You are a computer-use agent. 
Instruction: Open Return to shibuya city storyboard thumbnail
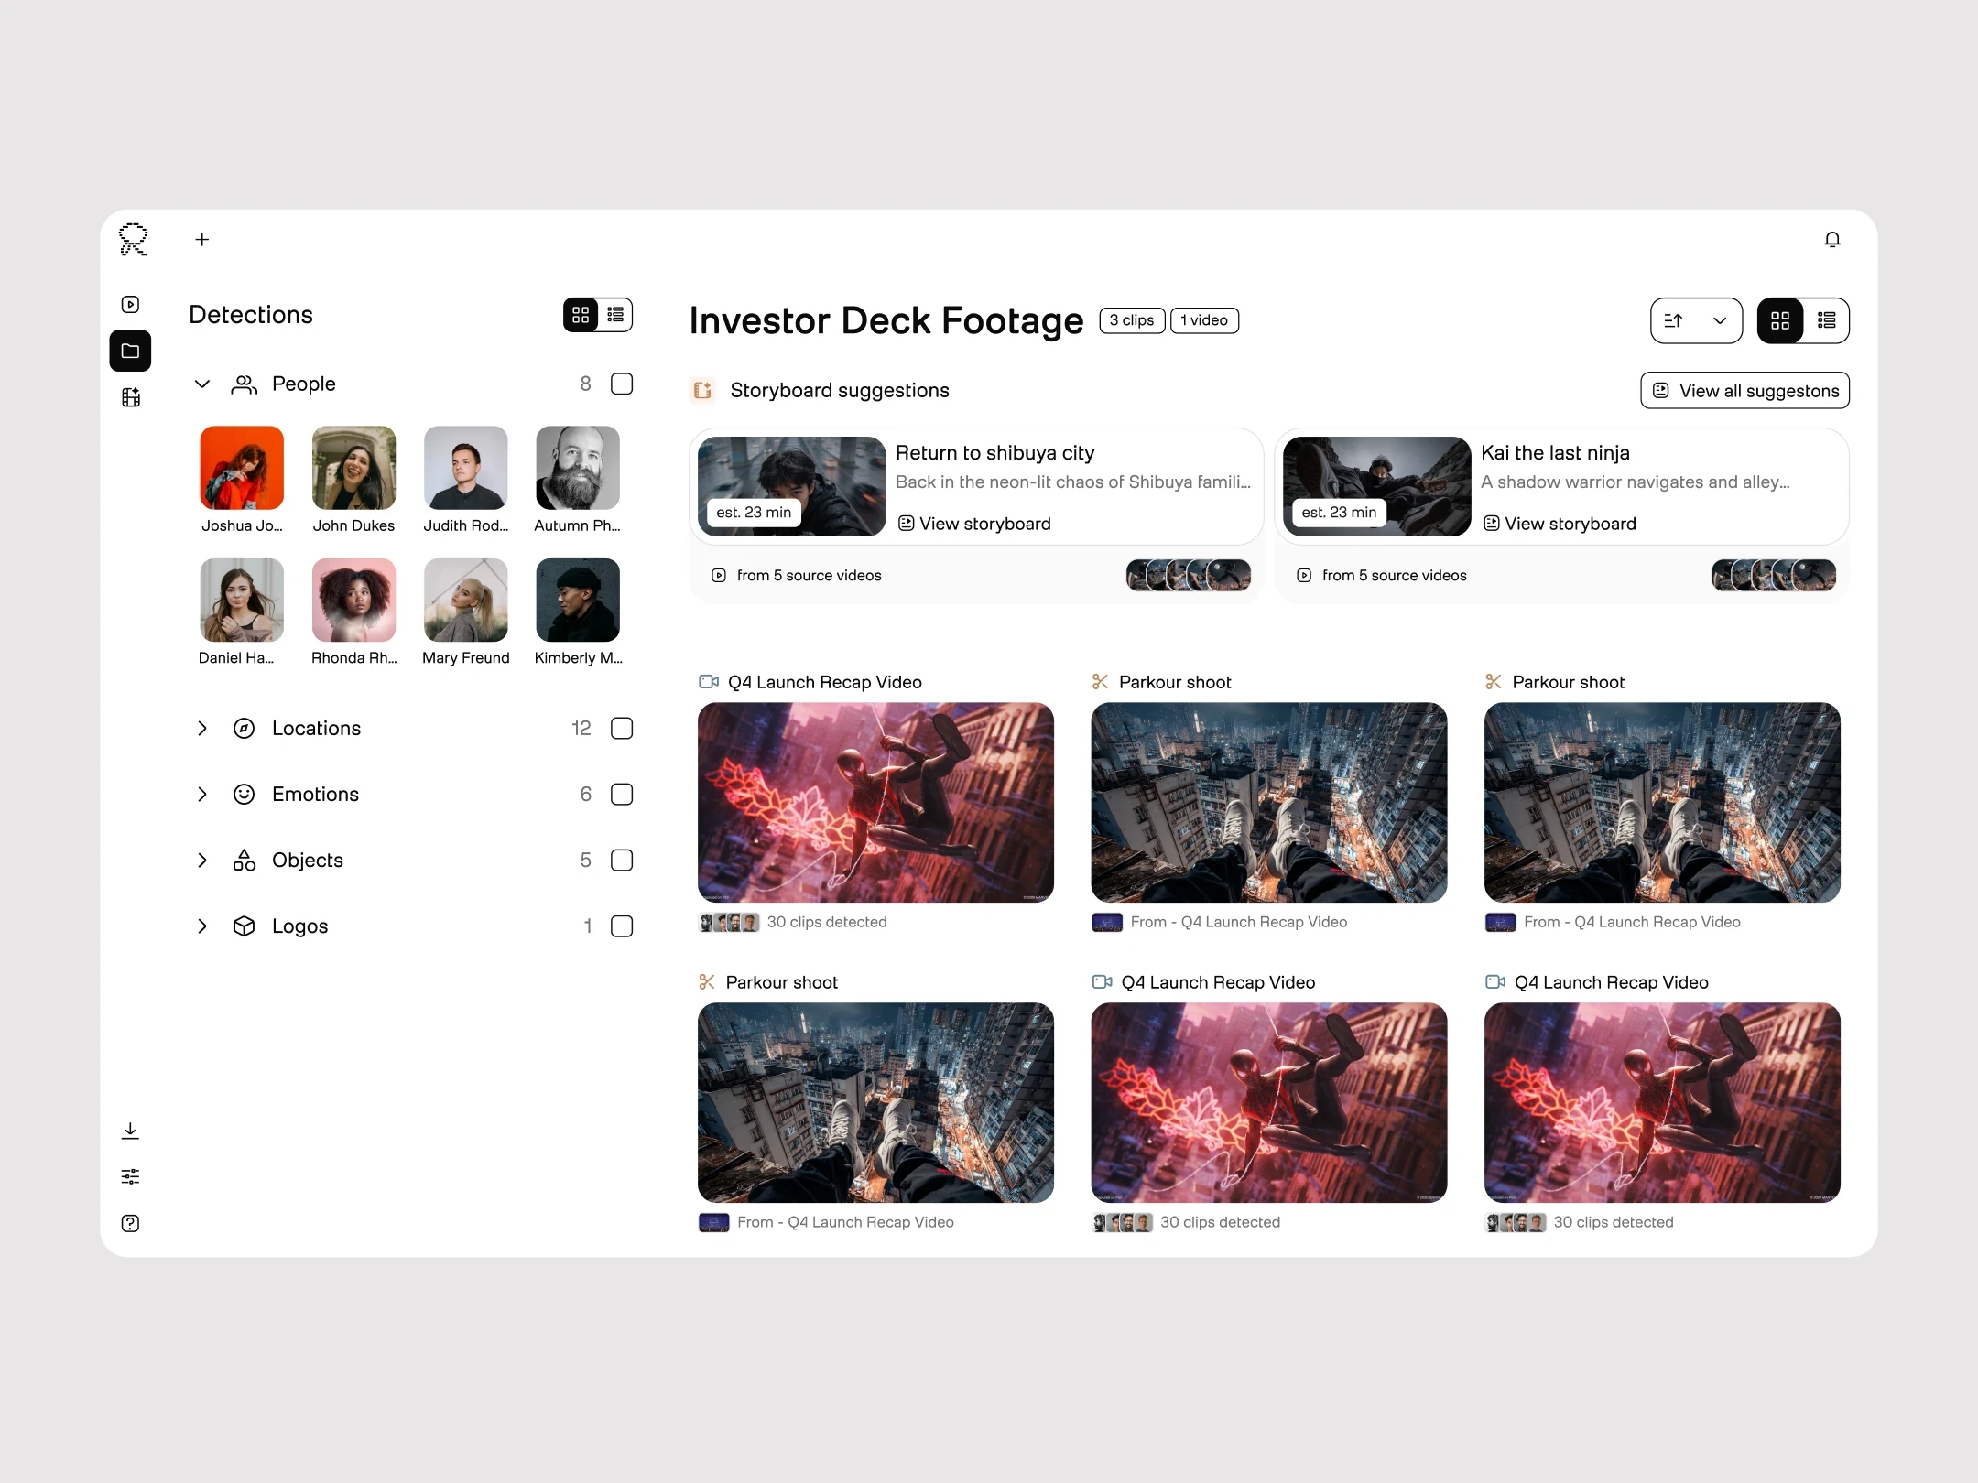coord(791,486)
